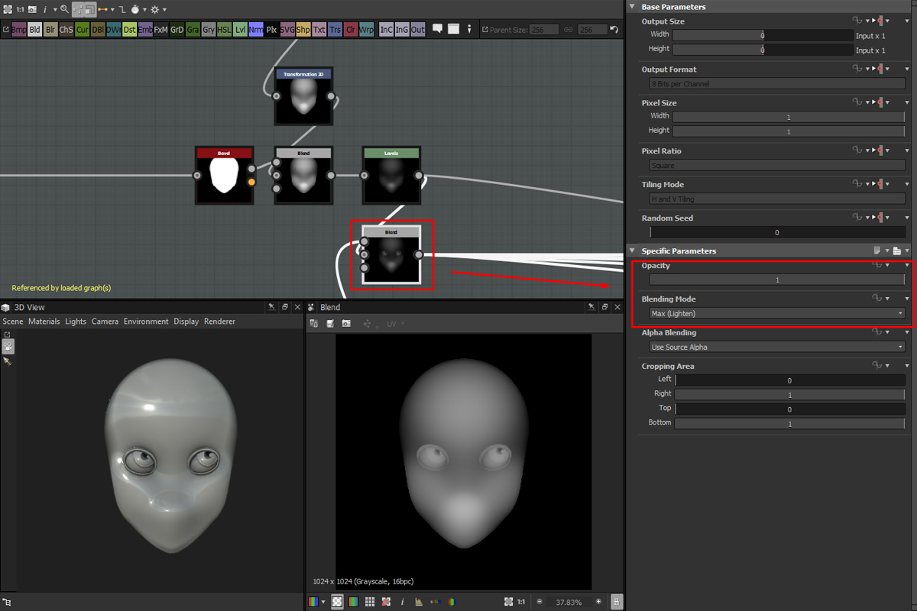Image resolution: width=917 pixels, height=611 pixels.
Task: Add a Blend node with Bld shortcut
Action: [x=35, y=30]
